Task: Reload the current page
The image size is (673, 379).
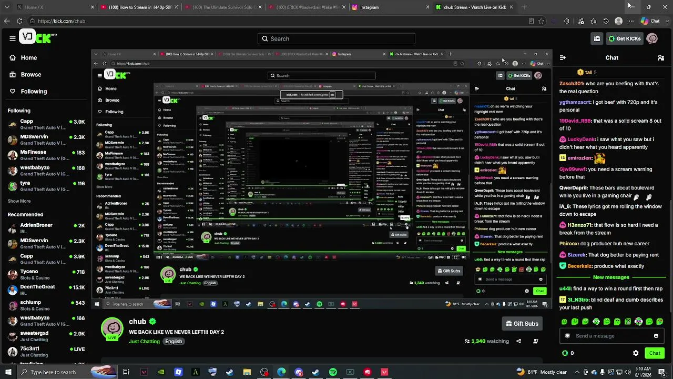Action: 19,21
